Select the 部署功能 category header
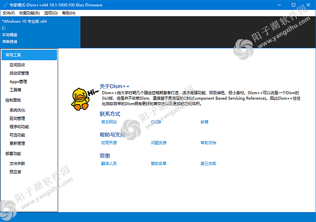Viewport: 316px width, 222px height. pyautogui.click(x=13, y=154)
